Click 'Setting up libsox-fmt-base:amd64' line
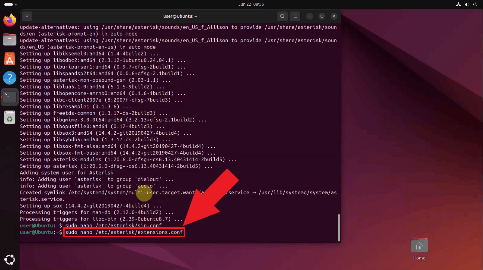The height and width of the screenshot is (270, 483). click(x=118, y=153)
